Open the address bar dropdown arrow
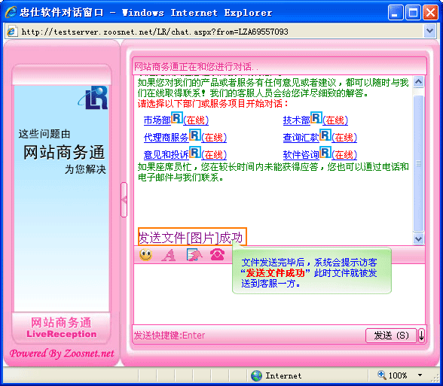This screenshot has width=443, height=386. (429, 31)
